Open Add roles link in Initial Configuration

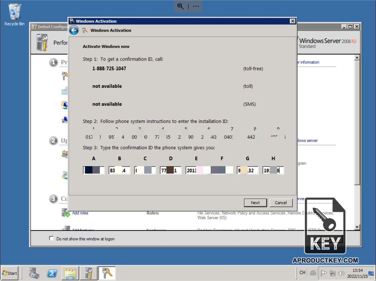tap(80, 213)
